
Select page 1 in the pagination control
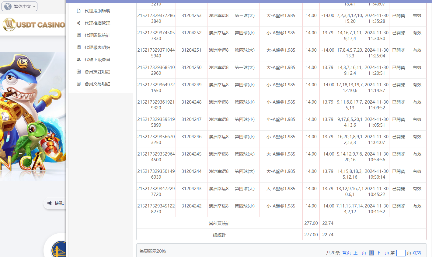coord(371,252)
